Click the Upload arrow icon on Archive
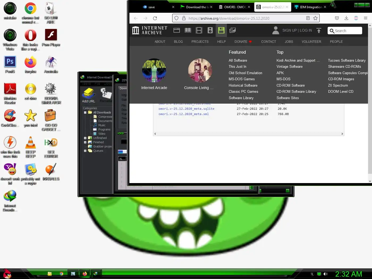Viewport: 372px width, 279px height. tap(319, 30)
